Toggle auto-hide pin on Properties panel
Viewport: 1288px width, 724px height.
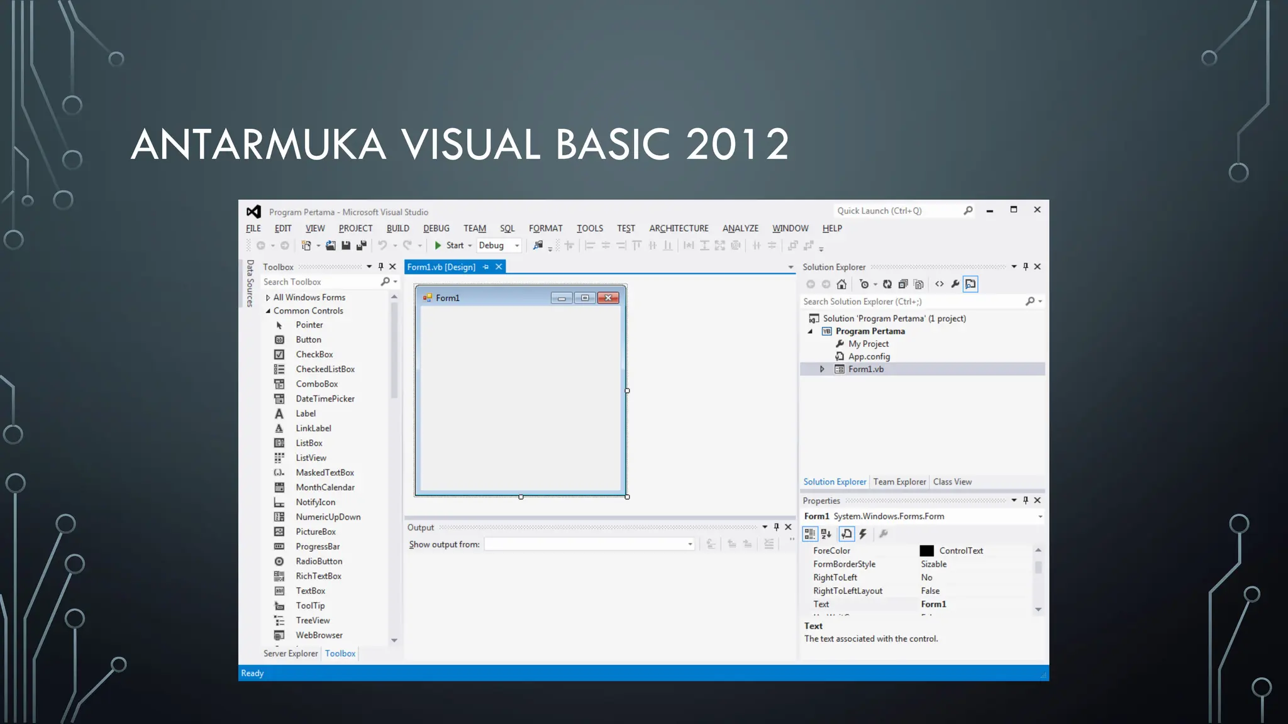(x=1026, y=500)
